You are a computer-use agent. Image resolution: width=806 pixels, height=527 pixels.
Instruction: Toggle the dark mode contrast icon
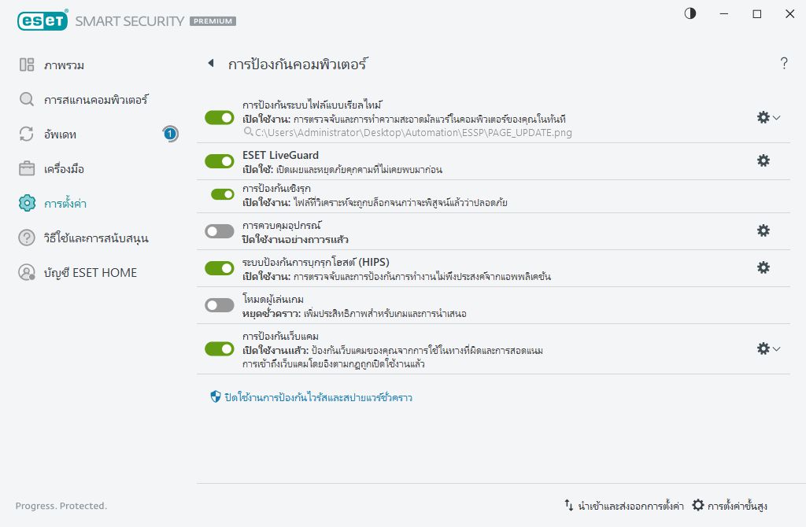click(690, 13)
